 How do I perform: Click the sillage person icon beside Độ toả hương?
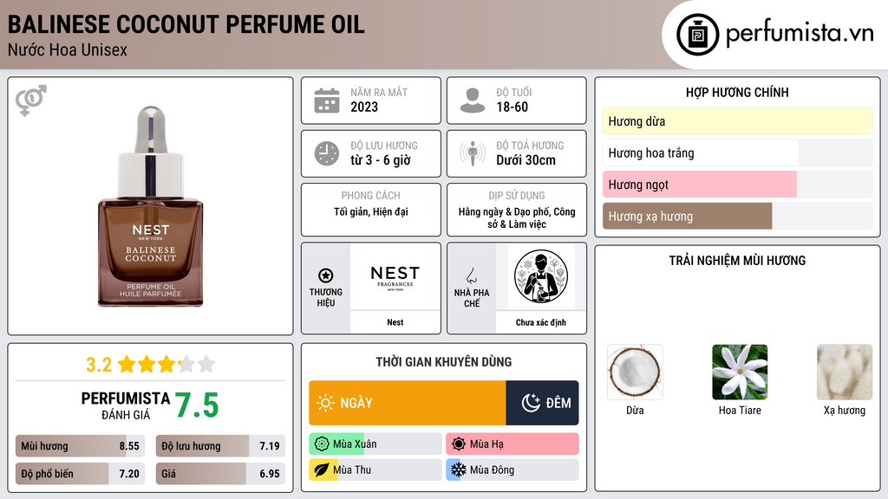point(473,153)
